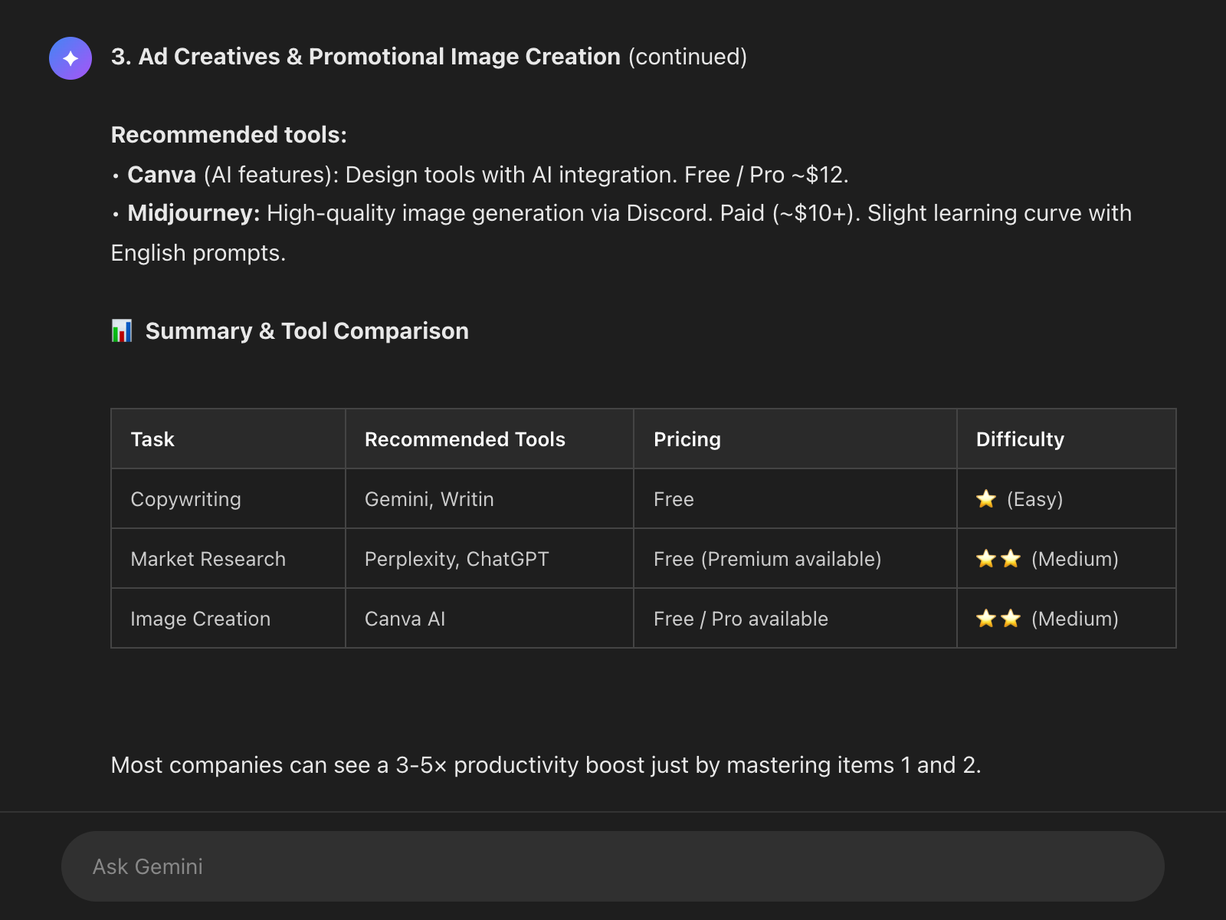Click the Ad Creatives & Promotional Image heading
The width and height of the screenshot is (1226, 920).
(x=366, y=57)
